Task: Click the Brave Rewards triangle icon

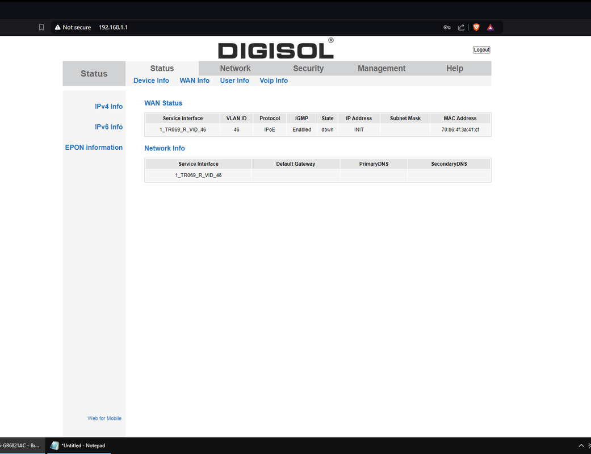Action: point(491,27)
